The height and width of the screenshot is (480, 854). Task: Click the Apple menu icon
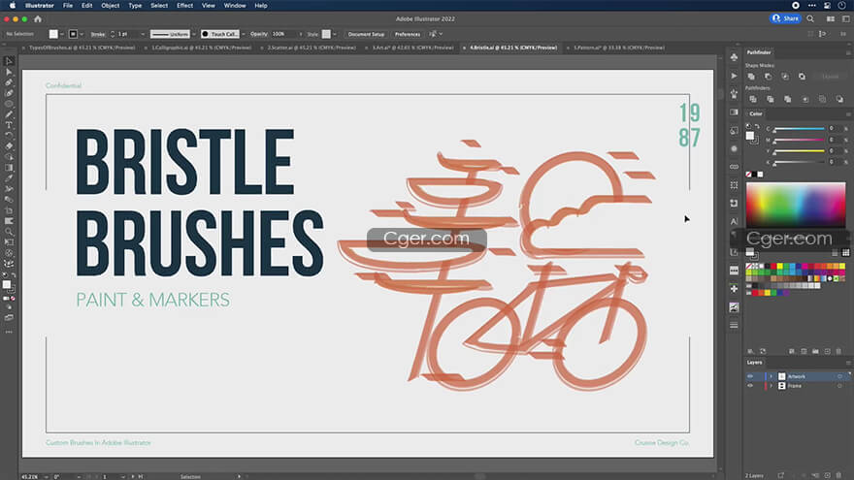[x=13, y=6]
